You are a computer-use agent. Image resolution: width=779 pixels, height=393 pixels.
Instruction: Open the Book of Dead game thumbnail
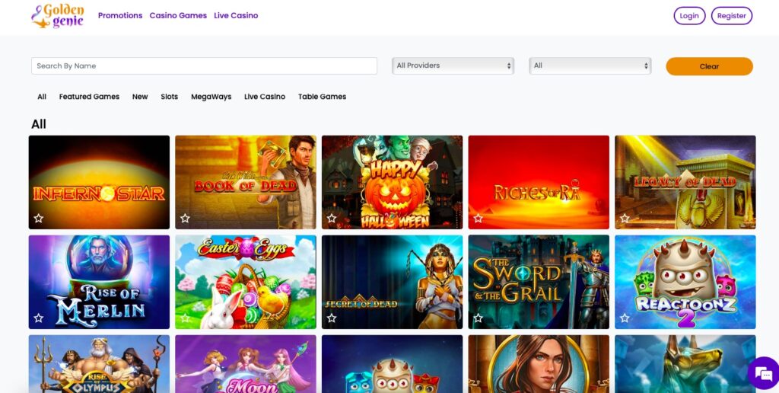click(x=246, y=182)
